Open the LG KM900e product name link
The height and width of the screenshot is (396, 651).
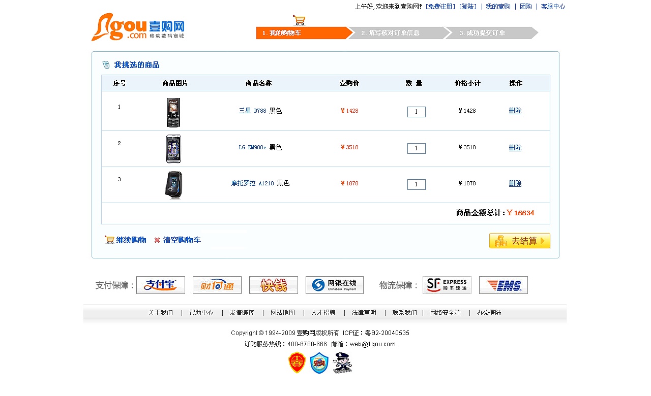(x=253, y=147)
